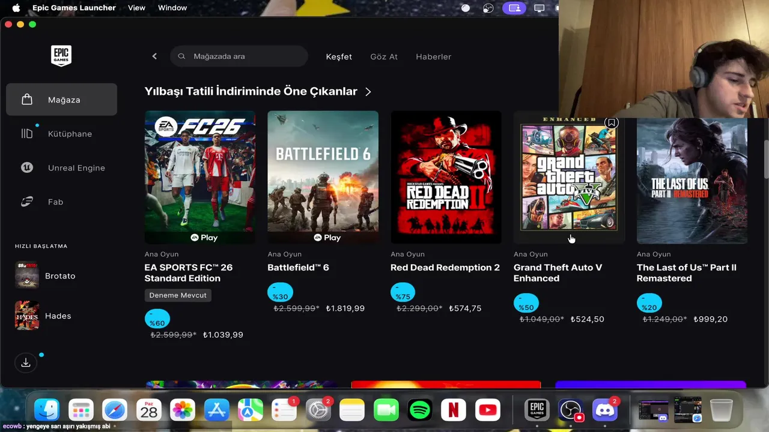This screenshot has height=432, width=769.
Task: Open Launchpad from the Dock
Action: click(x=81, y=410)
